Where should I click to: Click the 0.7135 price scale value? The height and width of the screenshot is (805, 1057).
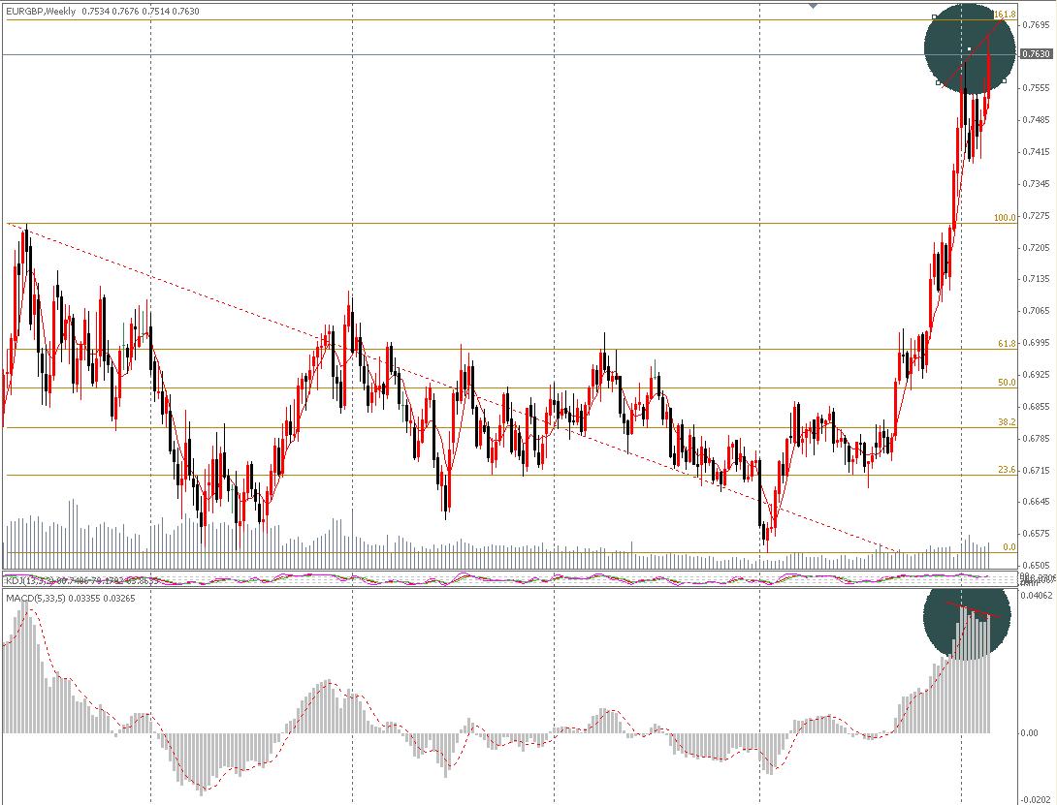(x=1036, y=279)
